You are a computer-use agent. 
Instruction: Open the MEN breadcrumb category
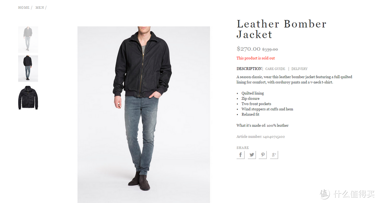(x=40, y=8)
